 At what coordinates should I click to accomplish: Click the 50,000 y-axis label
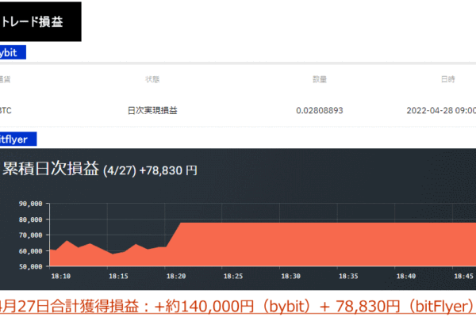pos(29,266)
